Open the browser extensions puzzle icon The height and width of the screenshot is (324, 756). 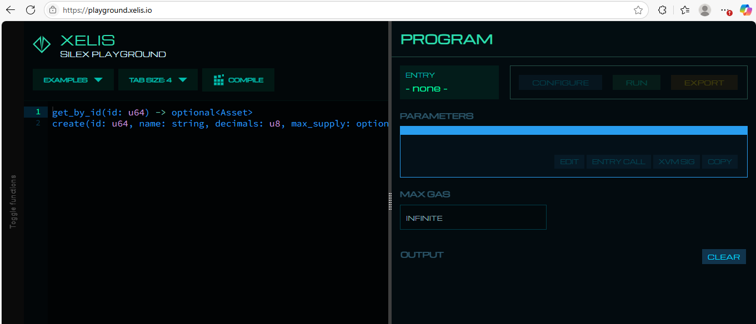(662, 10)
